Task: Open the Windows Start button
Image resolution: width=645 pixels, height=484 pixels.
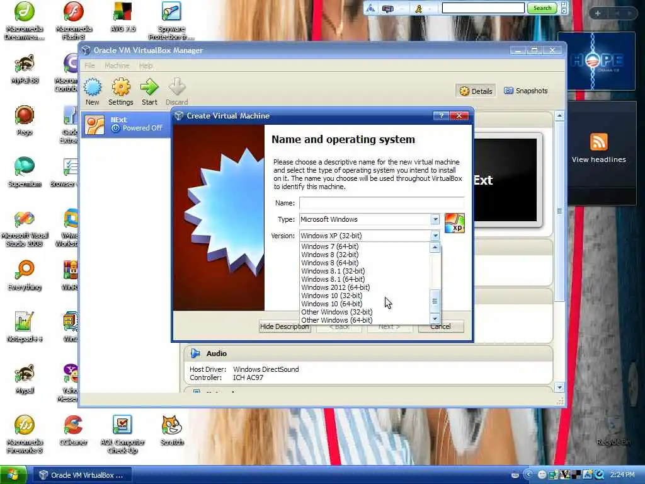Action: (13, 475)
